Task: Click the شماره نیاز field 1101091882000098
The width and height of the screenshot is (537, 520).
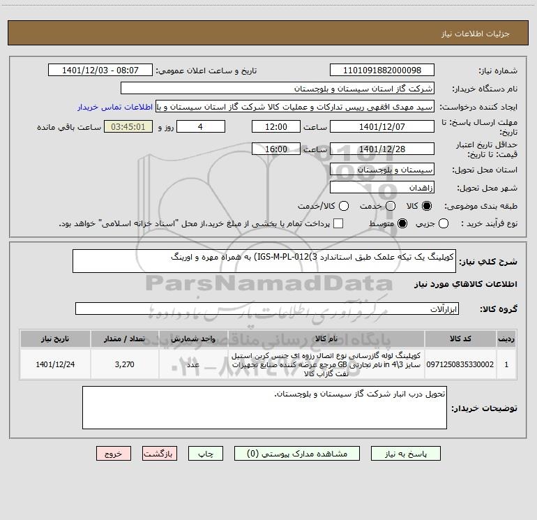Action: 382,70
